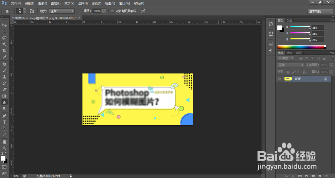Open the brush panel toggle icon

(x=32, y=11)
